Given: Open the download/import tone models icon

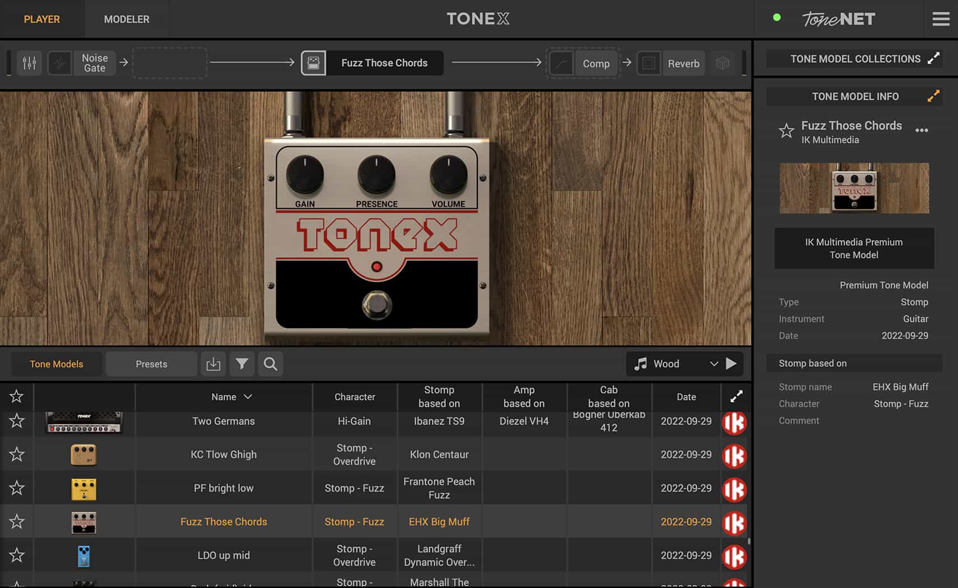Looking at the screenshot, I should (213, 364).
